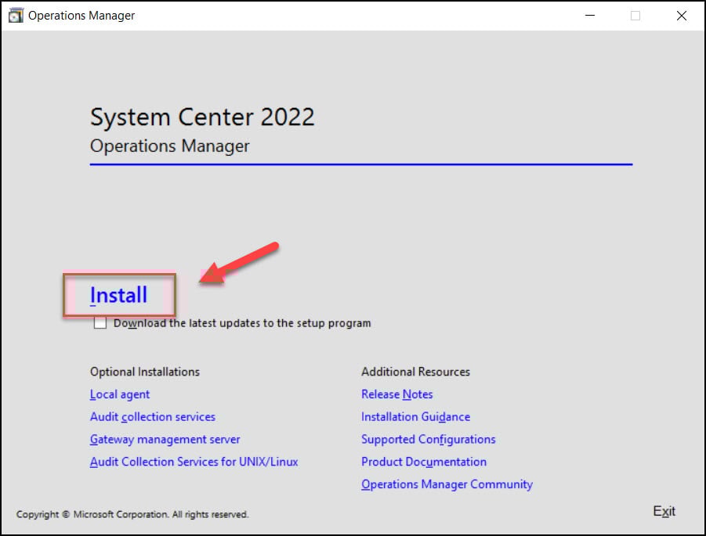Open Audit Collection Services for UNIX/Linux
Image resolution: width=706 pixels, height=536 pixels.
[194, 462]
